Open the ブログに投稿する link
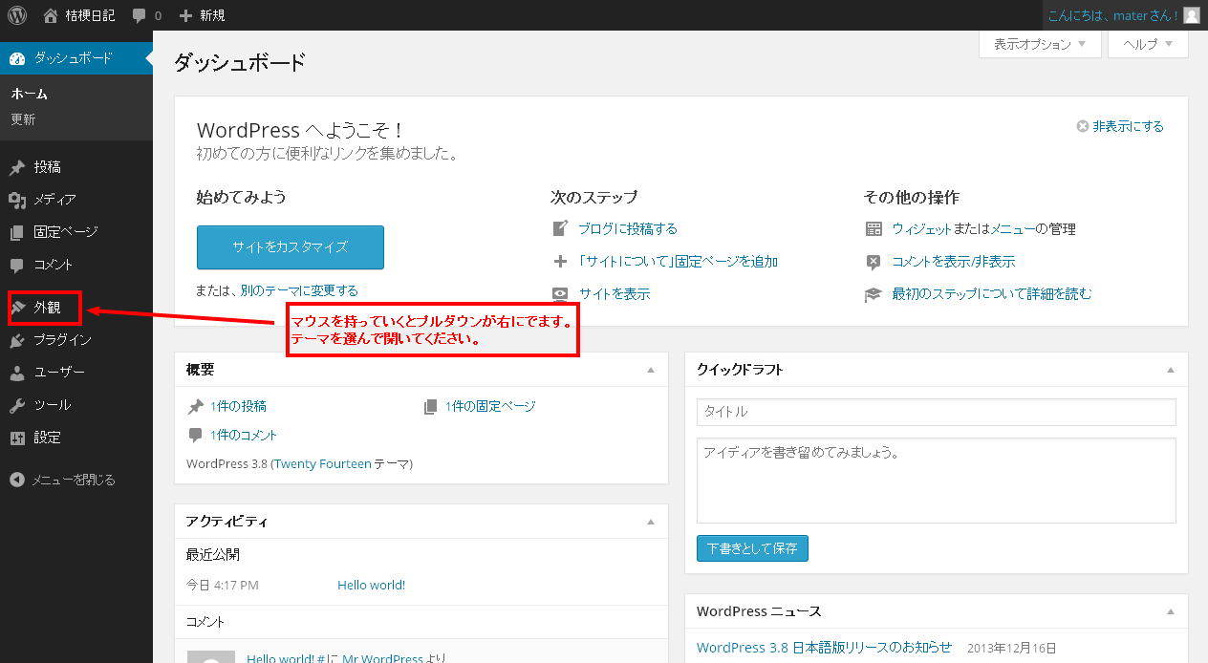 (628, 228)
